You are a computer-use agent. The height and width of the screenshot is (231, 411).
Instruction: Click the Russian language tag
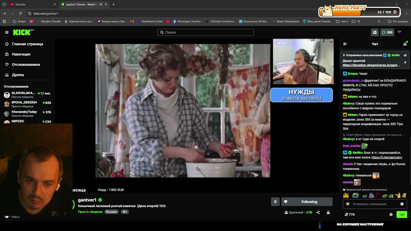tap(111, 212)
